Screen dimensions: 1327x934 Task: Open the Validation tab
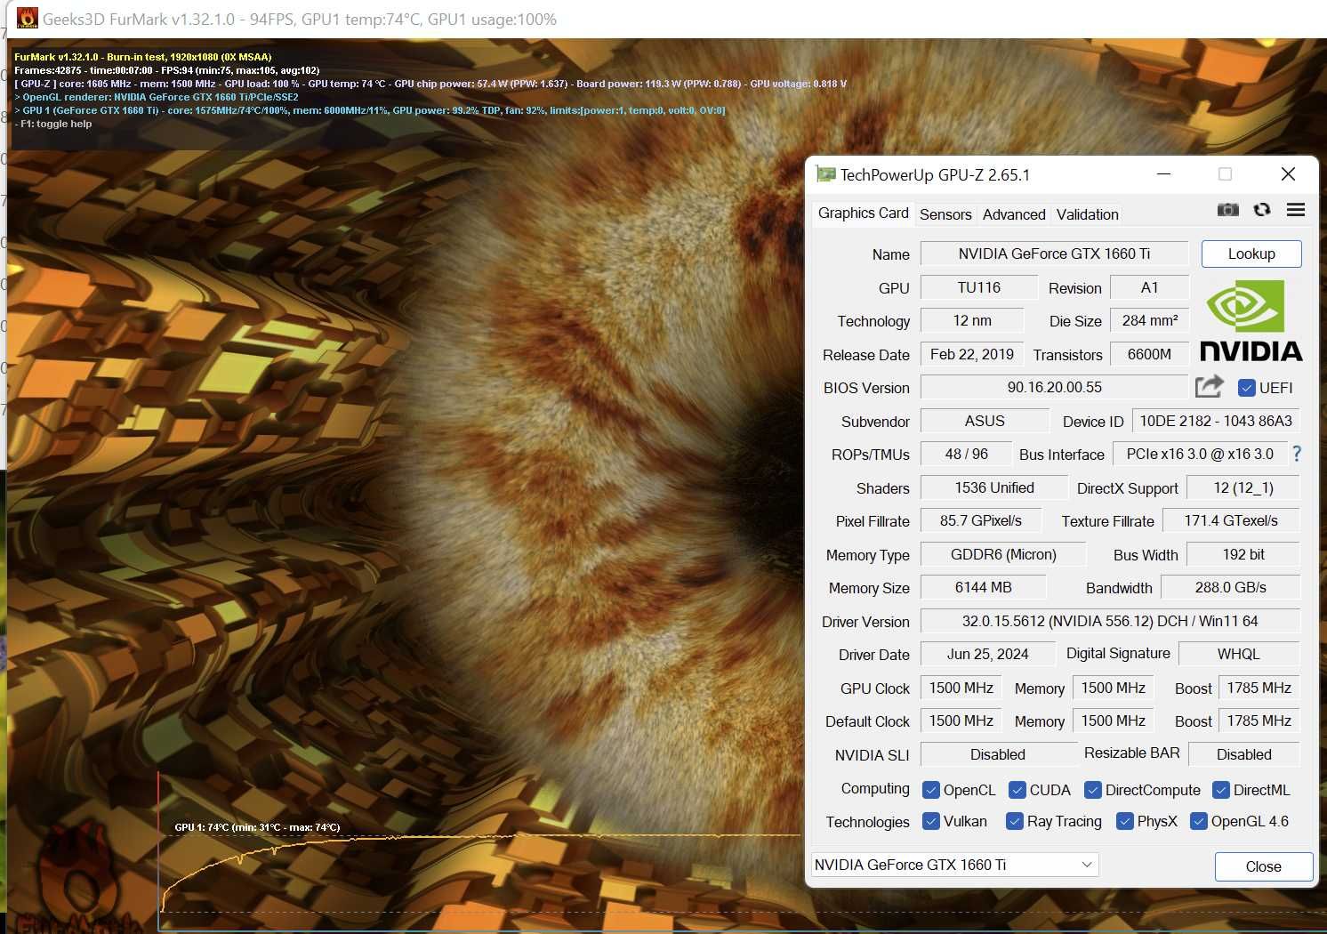[x=1087, y=214]
